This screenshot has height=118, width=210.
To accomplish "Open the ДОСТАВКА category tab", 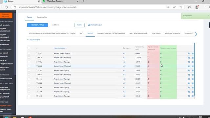I will (156, 33).
